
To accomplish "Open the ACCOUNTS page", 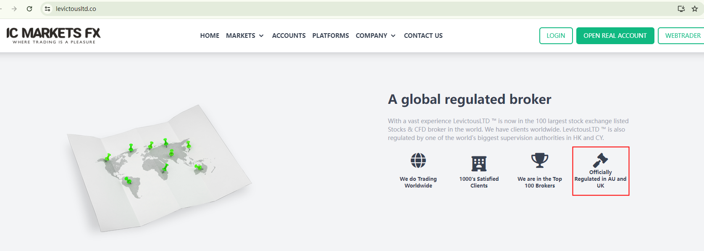I will click(289, 36).
